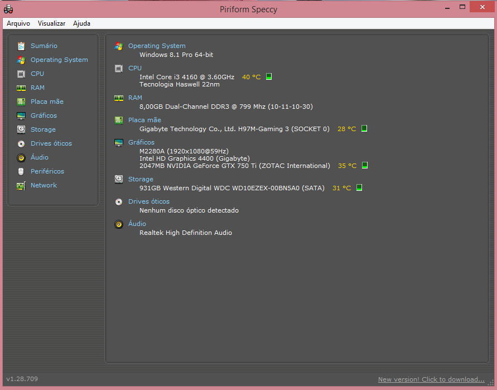Select Drives óticos in sidebar

click(51, 143)
